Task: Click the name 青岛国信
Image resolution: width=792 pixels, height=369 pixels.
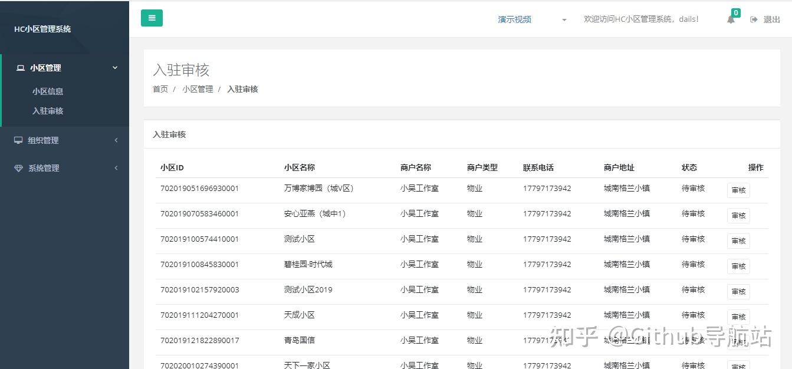Action: (300, 341)
